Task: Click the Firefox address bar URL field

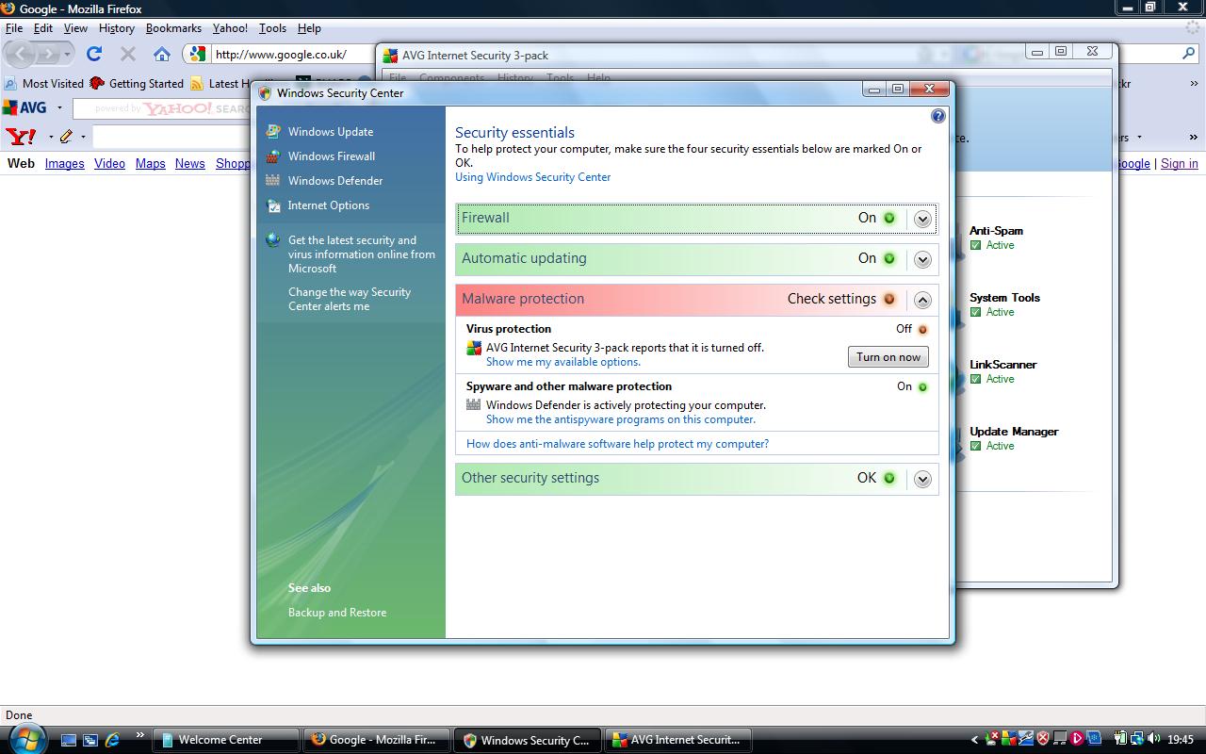Action: (x=292, y=55)
